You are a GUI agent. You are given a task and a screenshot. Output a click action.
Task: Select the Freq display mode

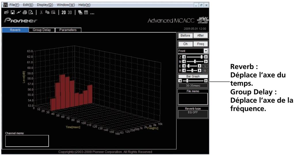200,44
